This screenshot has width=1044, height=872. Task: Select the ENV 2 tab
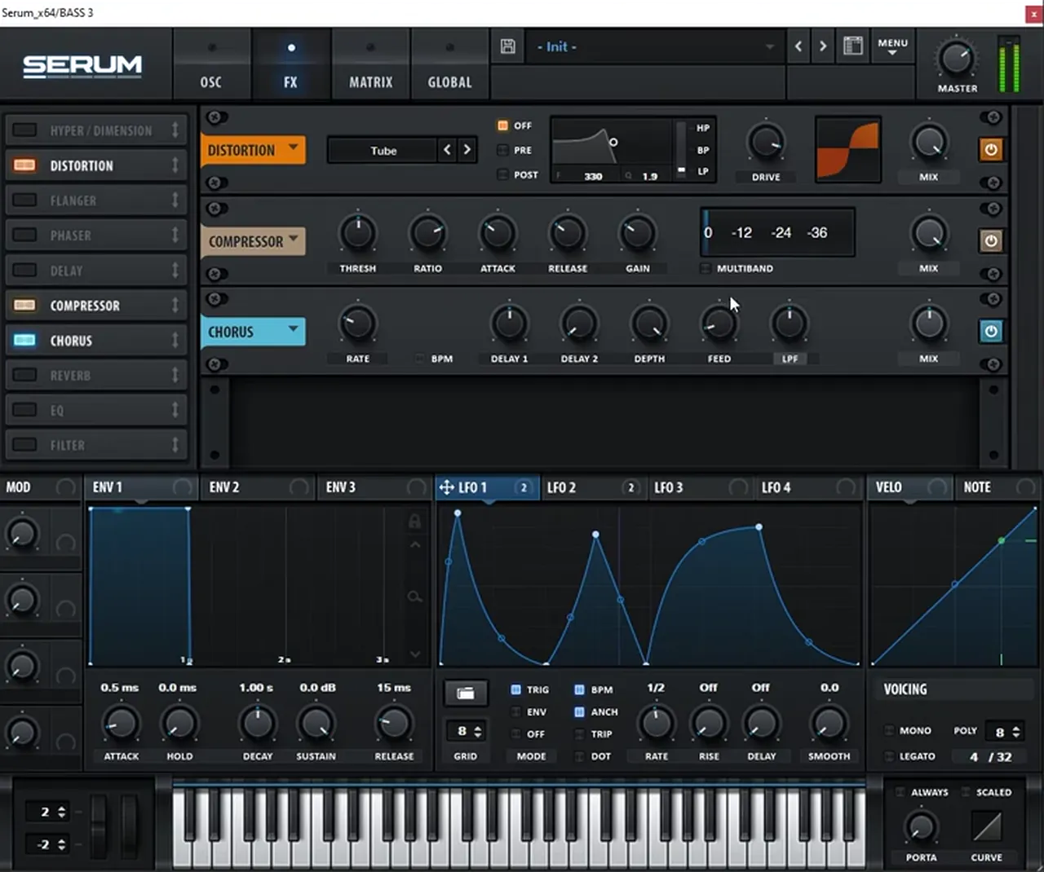coord(257,487)
